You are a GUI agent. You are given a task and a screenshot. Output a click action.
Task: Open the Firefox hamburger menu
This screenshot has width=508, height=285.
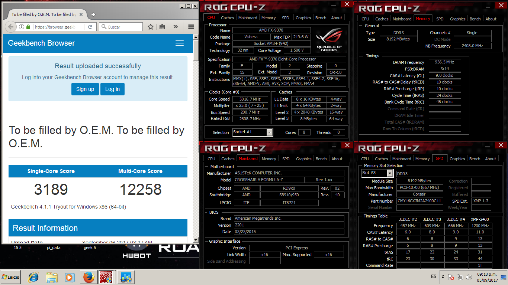(x=191, y=27)
